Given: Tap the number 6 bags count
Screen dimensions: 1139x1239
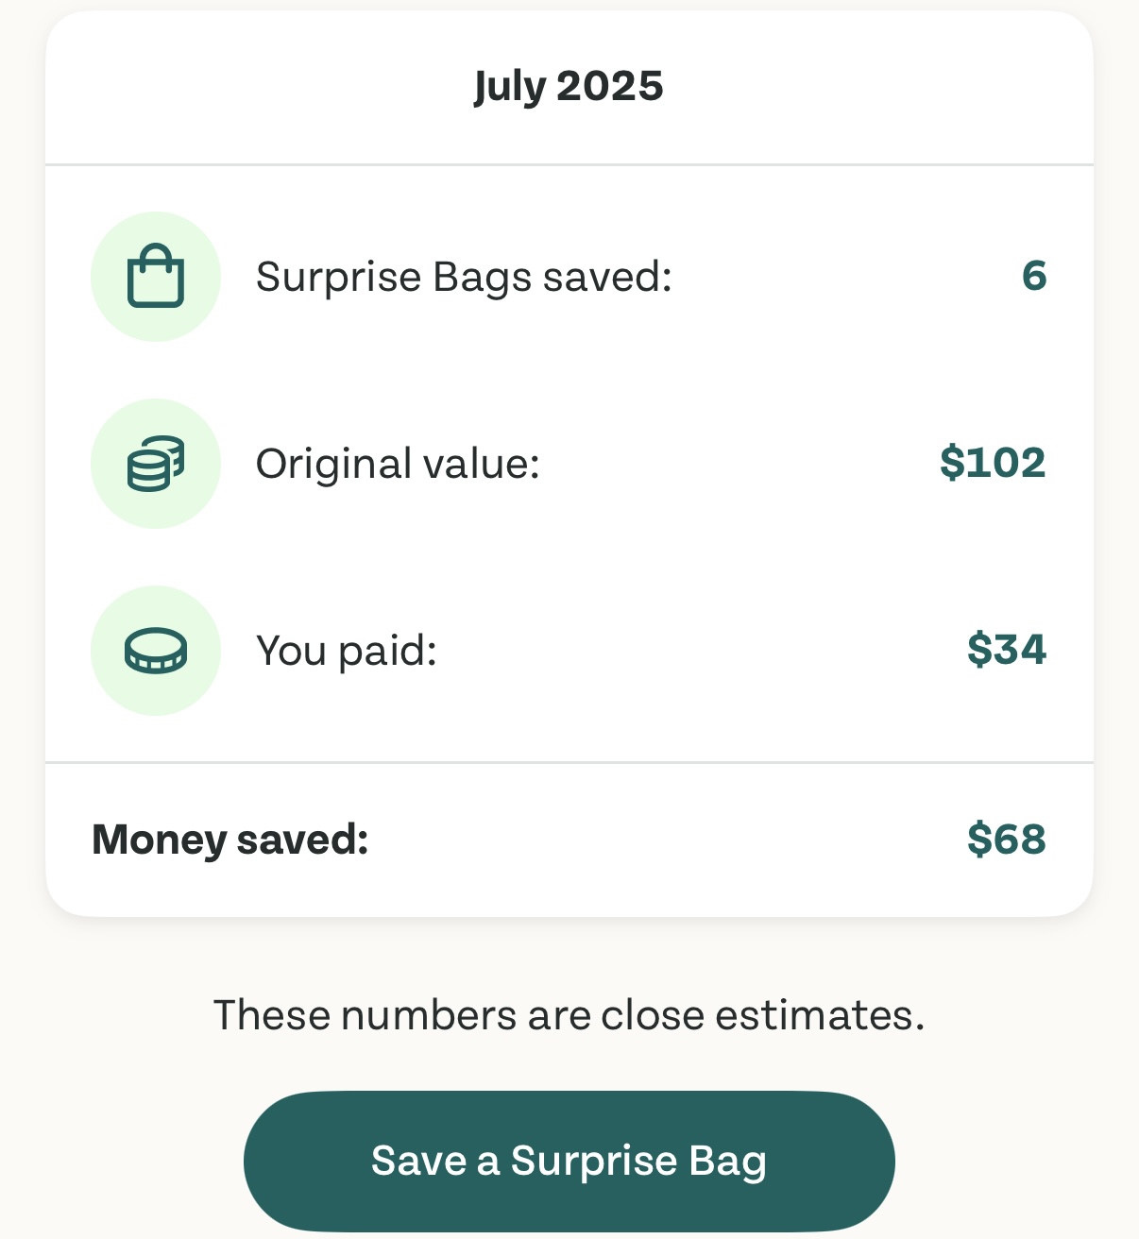Looking at the screenshot, I should coord(1034,275).
